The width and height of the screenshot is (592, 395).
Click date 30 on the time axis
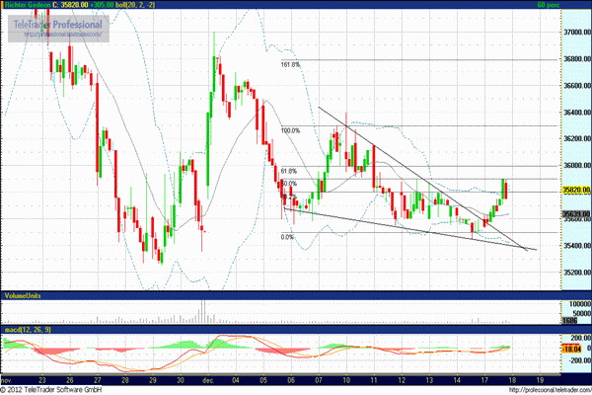pyautogui.click(x=181, y=380)
